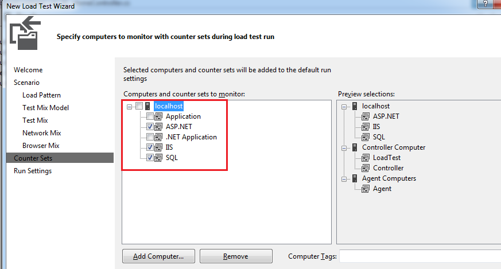Uncheck the ASP.NET counter set checkbox
The image size is (501, 269).
click(150, 127)
